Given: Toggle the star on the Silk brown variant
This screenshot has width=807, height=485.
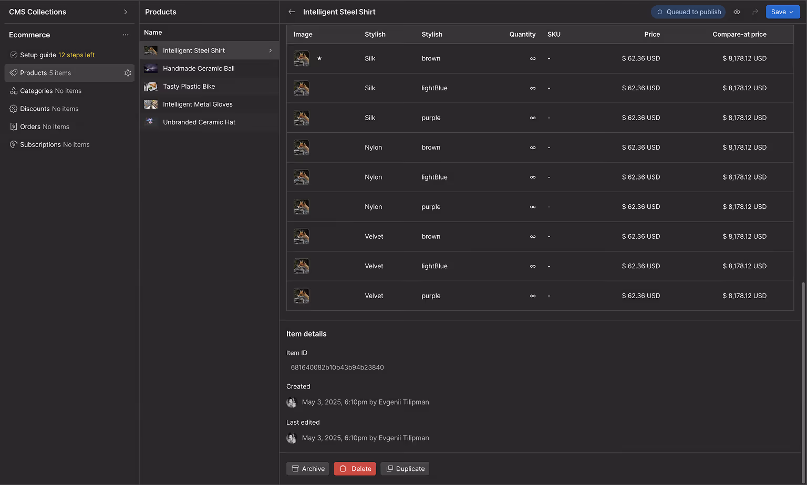Looking at the screenshot, I should tap(319, 59).
